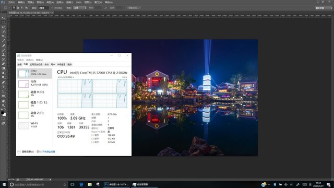The width and height of the screenshot is (334, 188).
Task: Select the Move tool in Photoshop toolbar
Action: (x=3, y=18)
